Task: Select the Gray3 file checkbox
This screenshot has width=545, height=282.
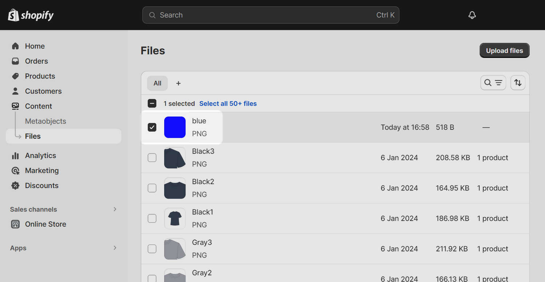Action: click(152, 249)
